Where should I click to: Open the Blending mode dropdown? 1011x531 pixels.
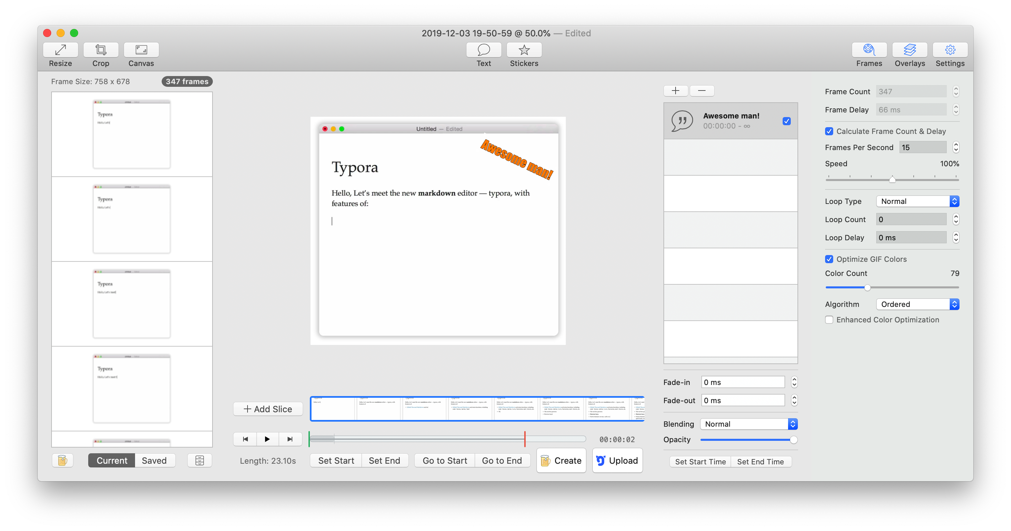coord(749,424)
